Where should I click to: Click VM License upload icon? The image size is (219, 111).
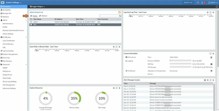pos(211,57)
